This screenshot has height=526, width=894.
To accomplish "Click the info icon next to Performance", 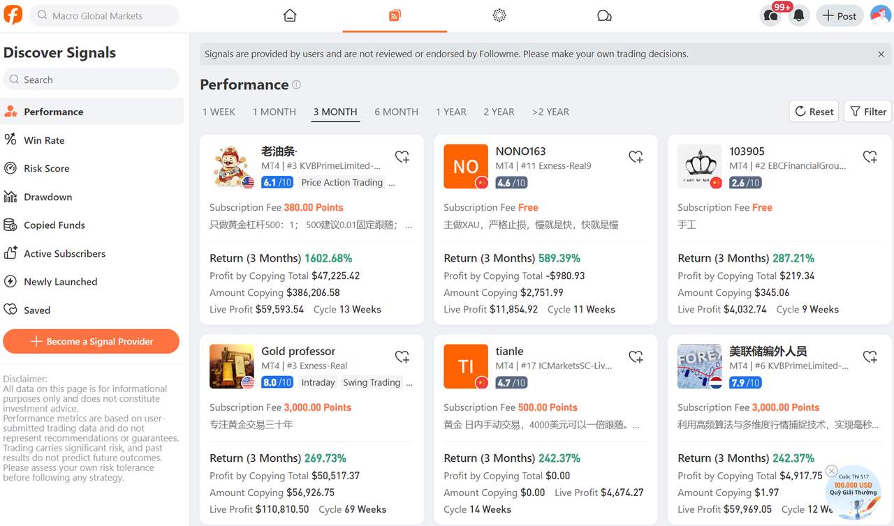I will (296, 84).
